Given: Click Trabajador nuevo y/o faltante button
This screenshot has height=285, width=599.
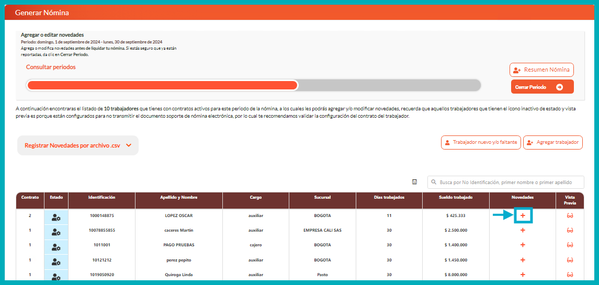Looking at the screenshot, I should coord(481,142).
